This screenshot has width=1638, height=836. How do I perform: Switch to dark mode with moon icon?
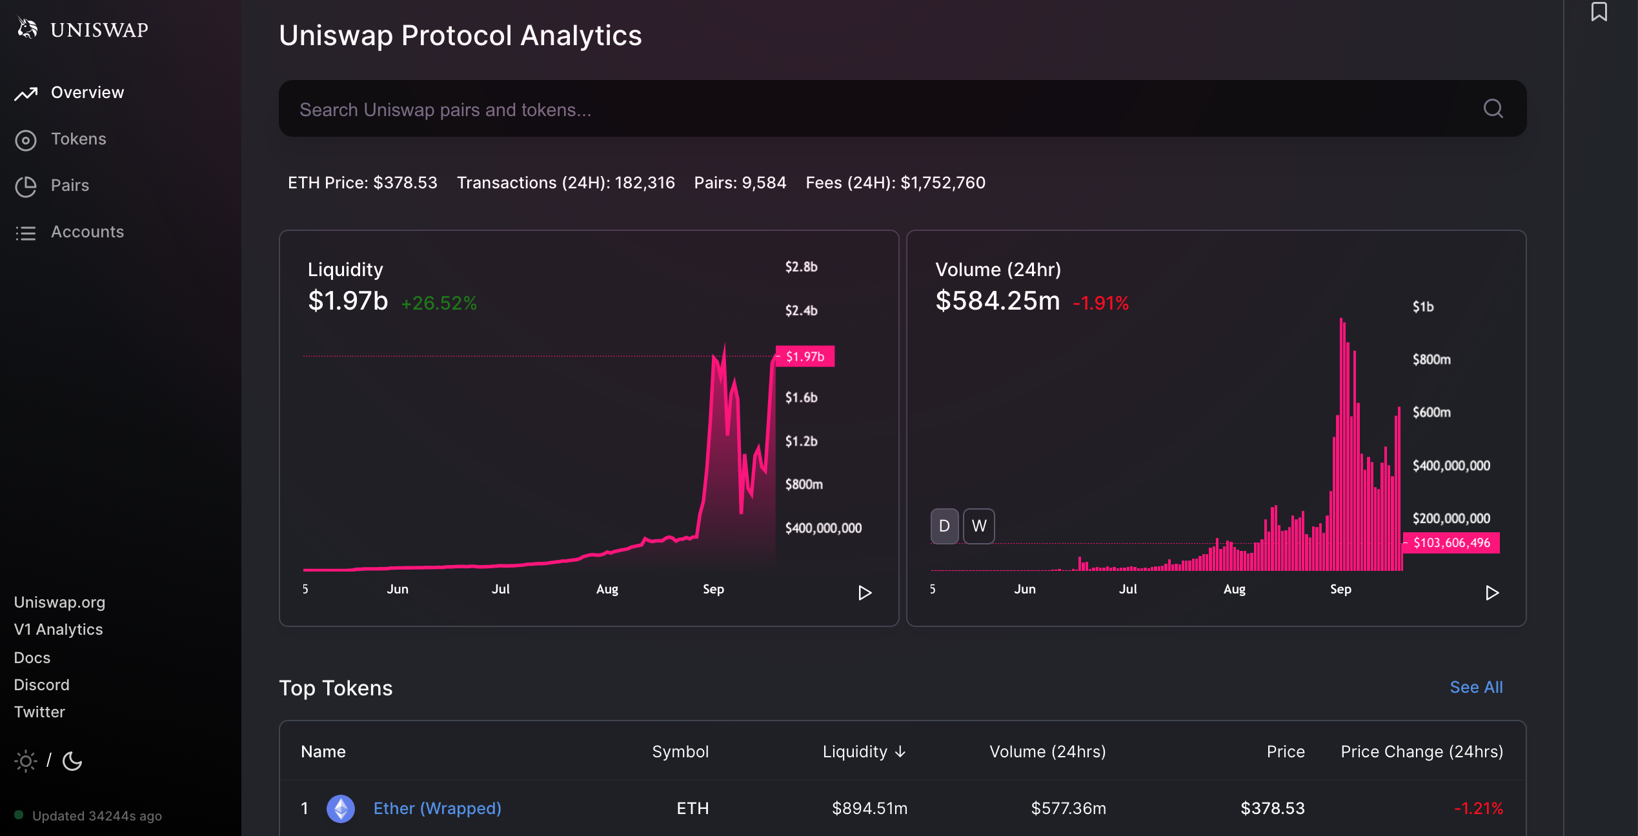point(72,761)
